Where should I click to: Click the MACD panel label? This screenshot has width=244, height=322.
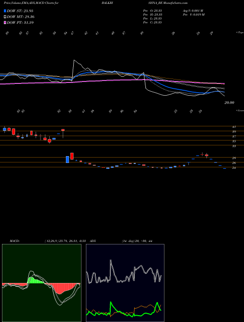coord(14,241)
